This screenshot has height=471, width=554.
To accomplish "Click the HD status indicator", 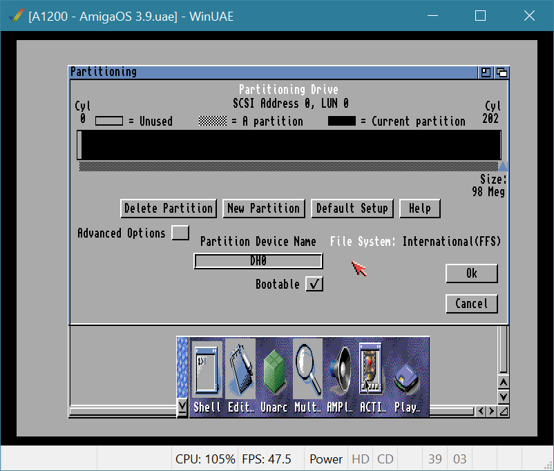I will [x=361, y=459].
